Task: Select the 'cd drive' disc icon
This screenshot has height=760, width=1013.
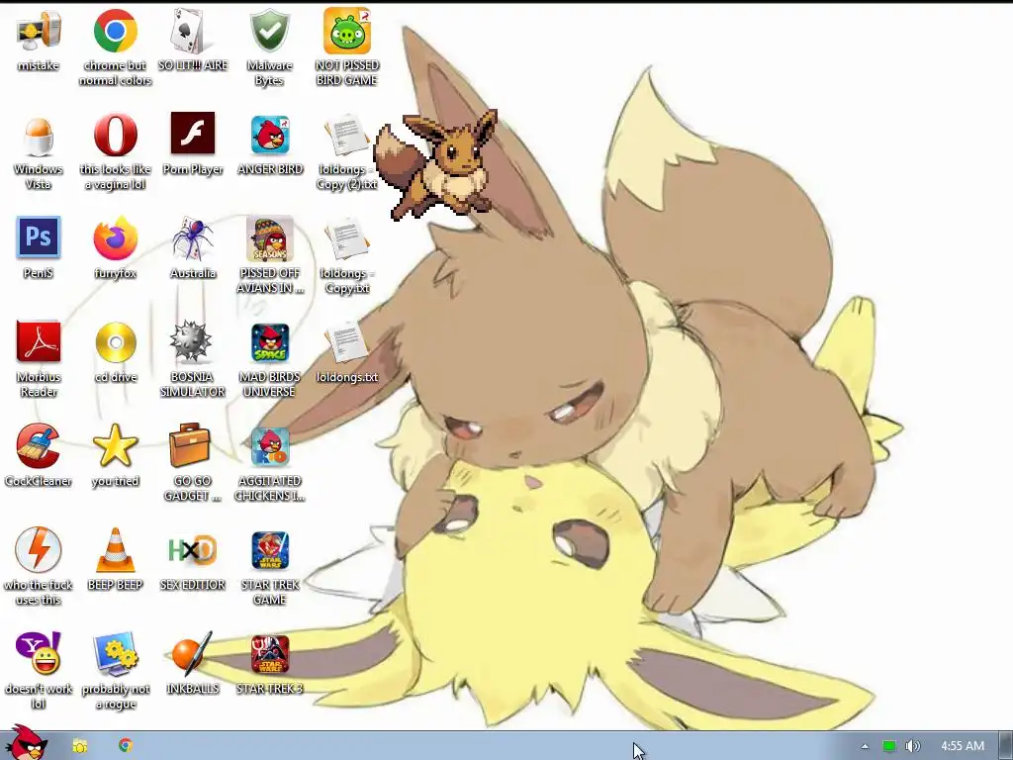Action: [x=116, y=341]
